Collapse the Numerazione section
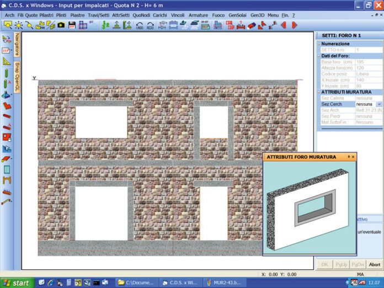 [319, 43]
